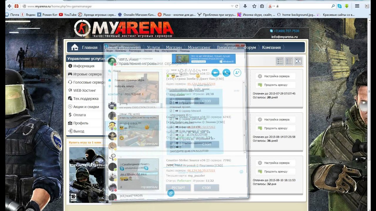Viewport: 376px width, 211px height.
Task: Click the search magnifier in search box
Action: pyautogui.click(x=333, y=6)
